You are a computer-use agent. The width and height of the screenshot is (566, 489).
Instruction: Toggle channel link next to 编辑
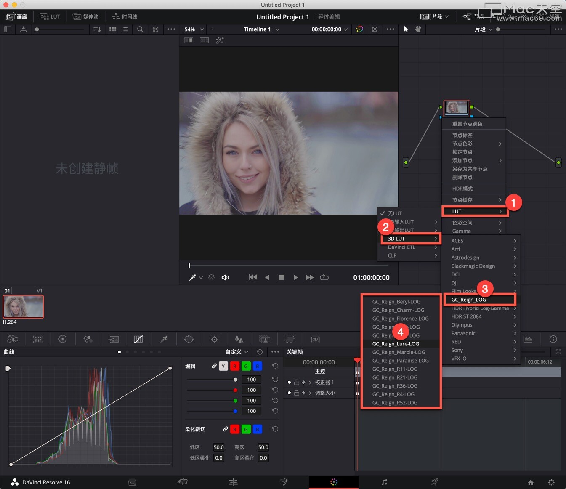click(x=214, y=366)
